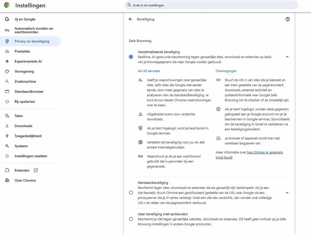Go to Talen settings

[30, 116]
